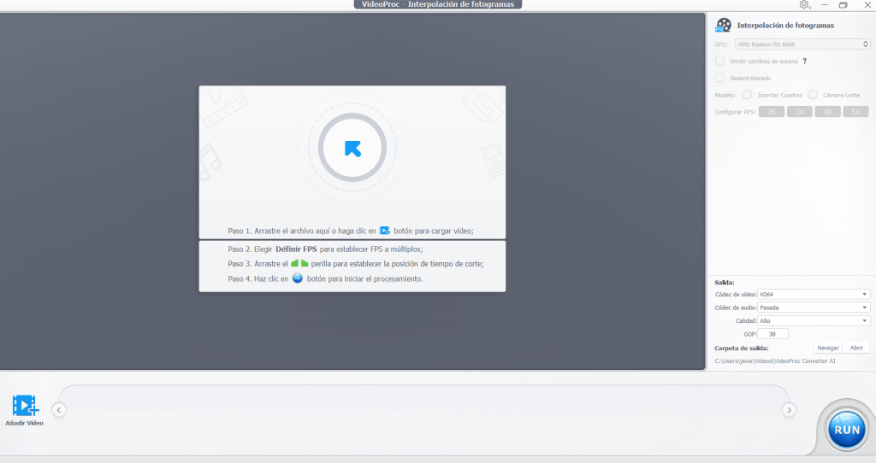Click the GOP value field
Viewport: 876px width, 463px height.
[772, 334]
